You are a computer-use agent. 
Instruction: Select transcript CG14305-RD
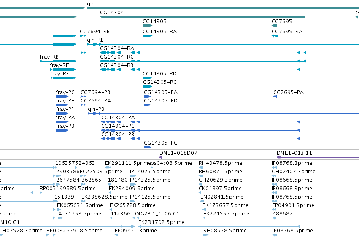[159, 74]
